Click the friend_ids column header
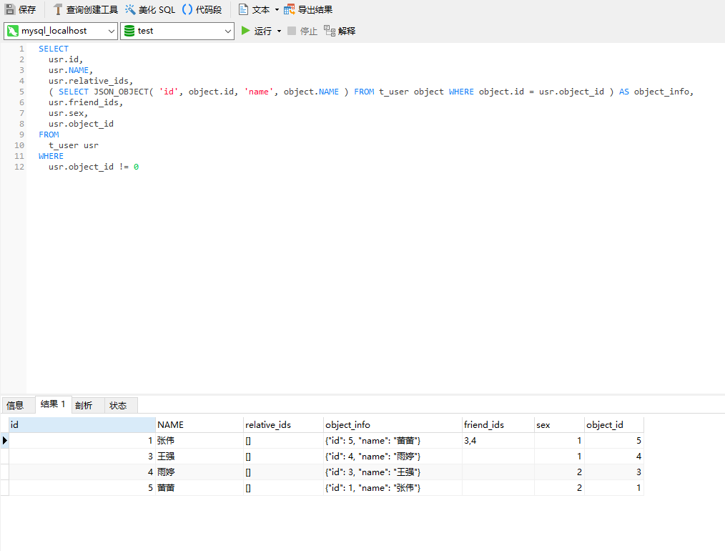 coord(498,425)
